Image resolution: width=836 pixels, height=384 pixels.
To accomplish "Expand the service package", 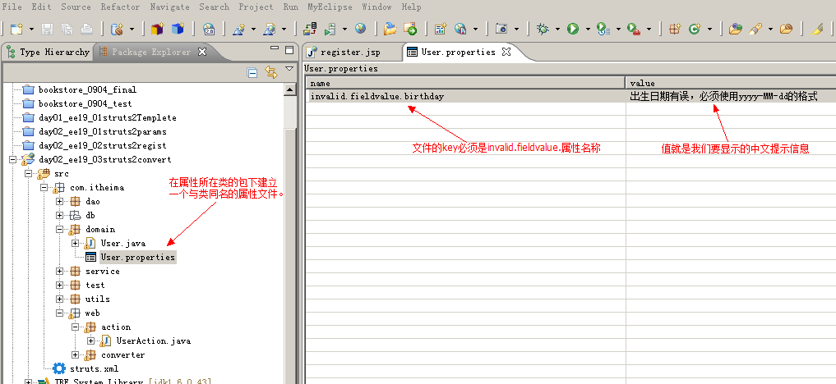I will 60,272.
